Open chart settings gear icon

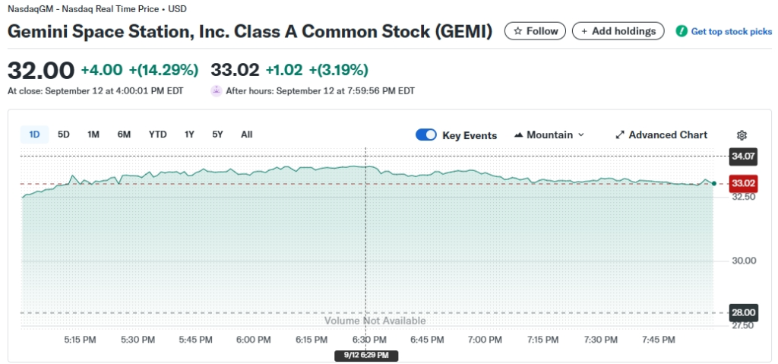(x=742, y=135)
